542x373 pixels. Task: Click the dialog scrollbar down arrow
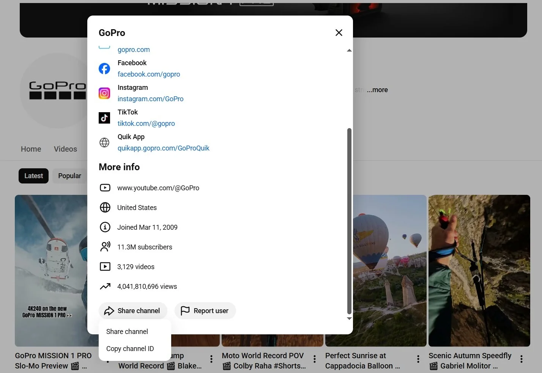pyautogui.click(x=349, y=318)
